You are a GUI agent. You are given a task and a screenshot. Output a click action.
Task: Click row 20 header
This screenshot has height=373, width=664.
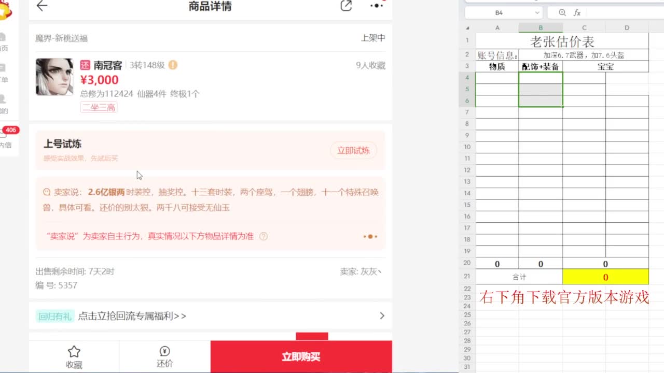pos(467,263)
